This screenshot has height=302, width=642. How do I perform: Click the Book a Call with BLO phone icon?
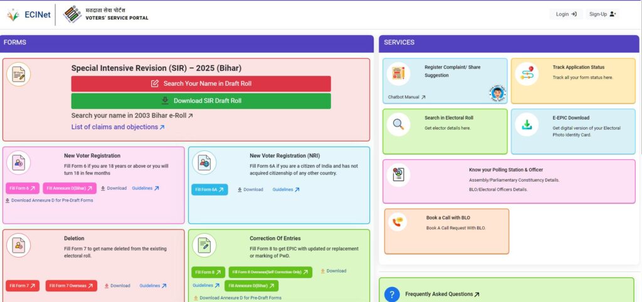click(397, 222)
